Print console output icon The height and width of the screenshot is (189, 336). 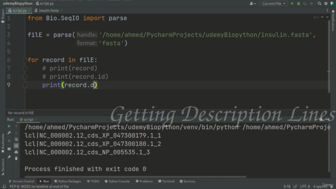coord(16,152)
